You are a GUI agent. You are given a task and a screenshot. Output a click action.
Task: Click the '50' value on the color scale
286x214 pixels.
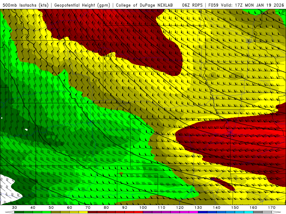tap(51, 208)
